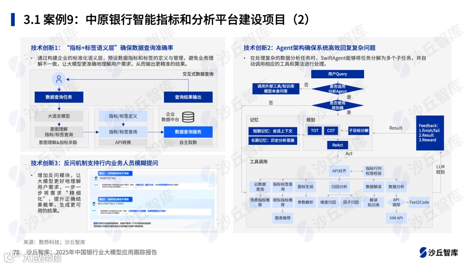Click the COT box

[331, 130]
